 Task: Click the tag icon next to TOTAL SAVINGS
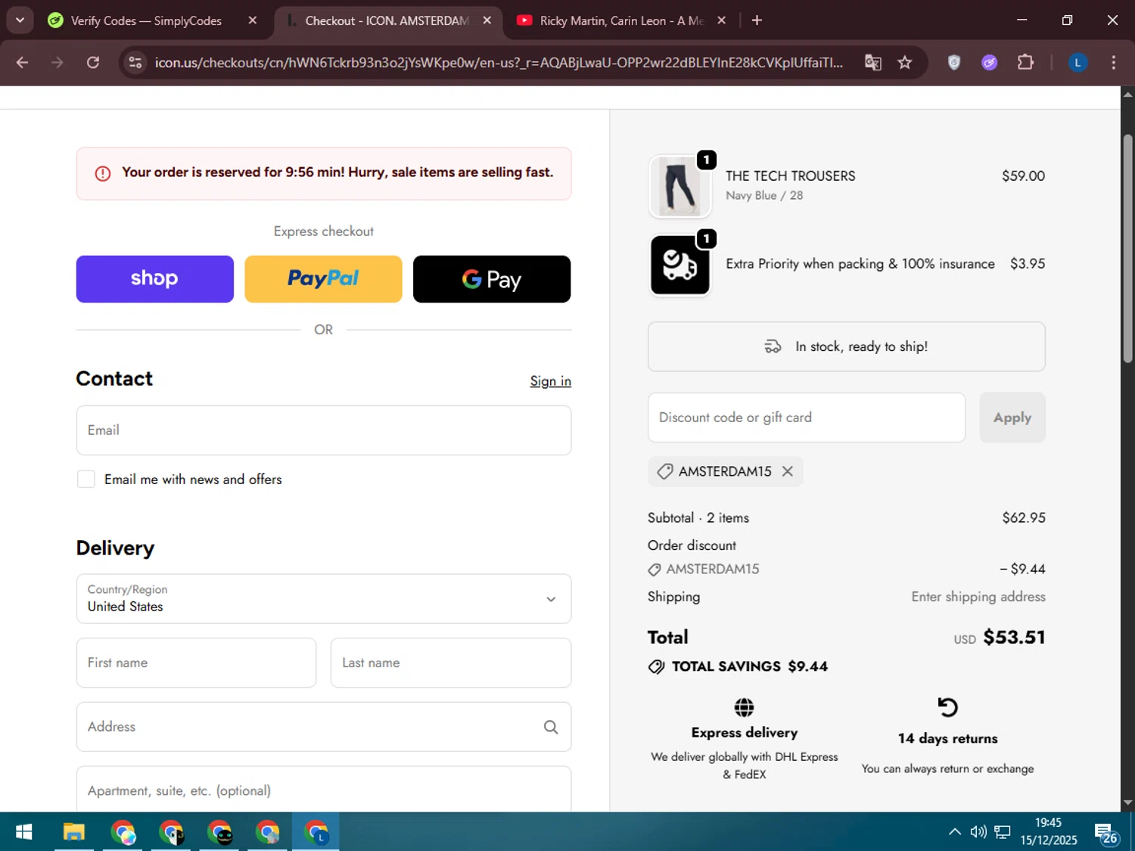(657, 666)
